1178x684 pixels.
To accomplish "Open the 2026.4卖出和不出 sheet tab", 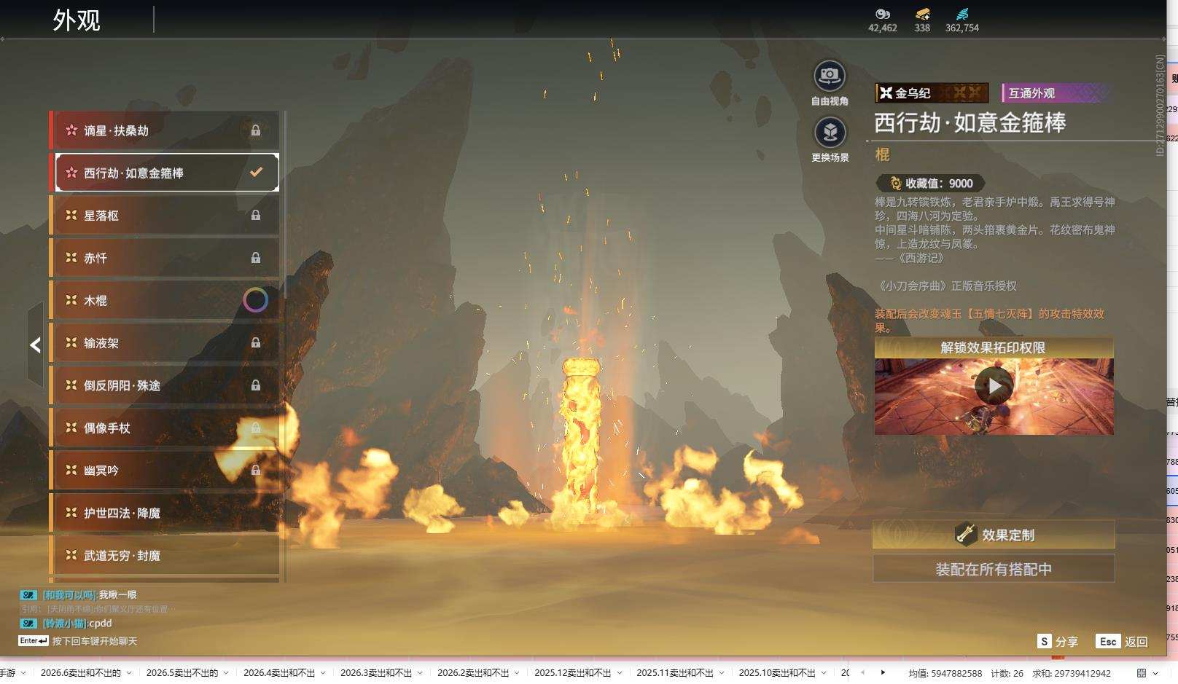I will [279, 672].
